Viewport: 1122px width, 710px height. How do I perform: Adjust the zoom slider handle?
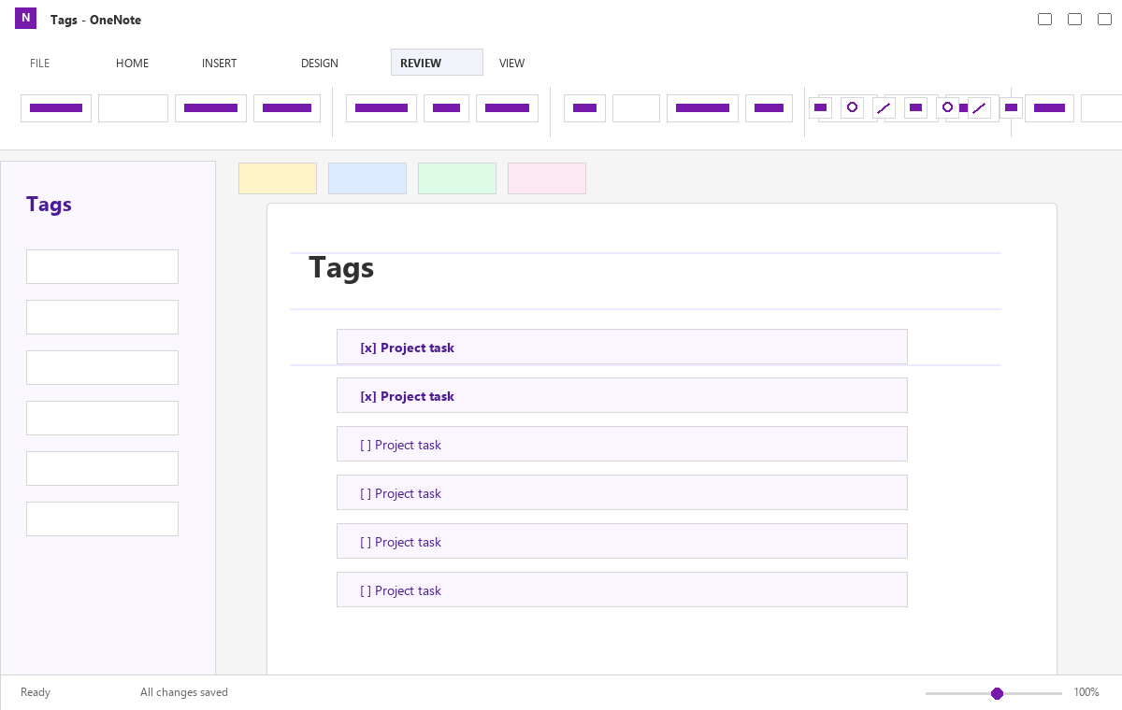click(997, 693)
